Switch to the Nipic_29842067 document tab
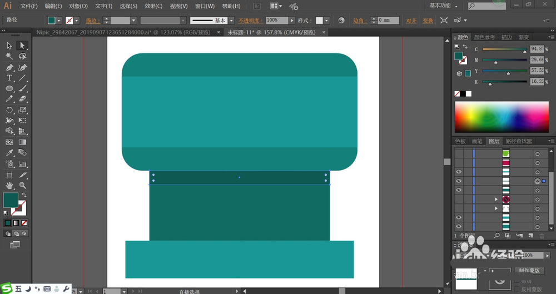556x294 pixels. click(123, 32)
